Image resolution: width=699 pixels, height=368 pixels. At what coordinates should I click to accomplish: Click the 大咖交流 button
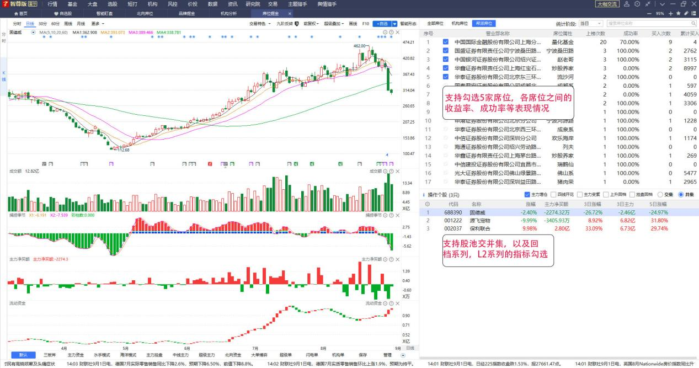(x=607, y=4)
